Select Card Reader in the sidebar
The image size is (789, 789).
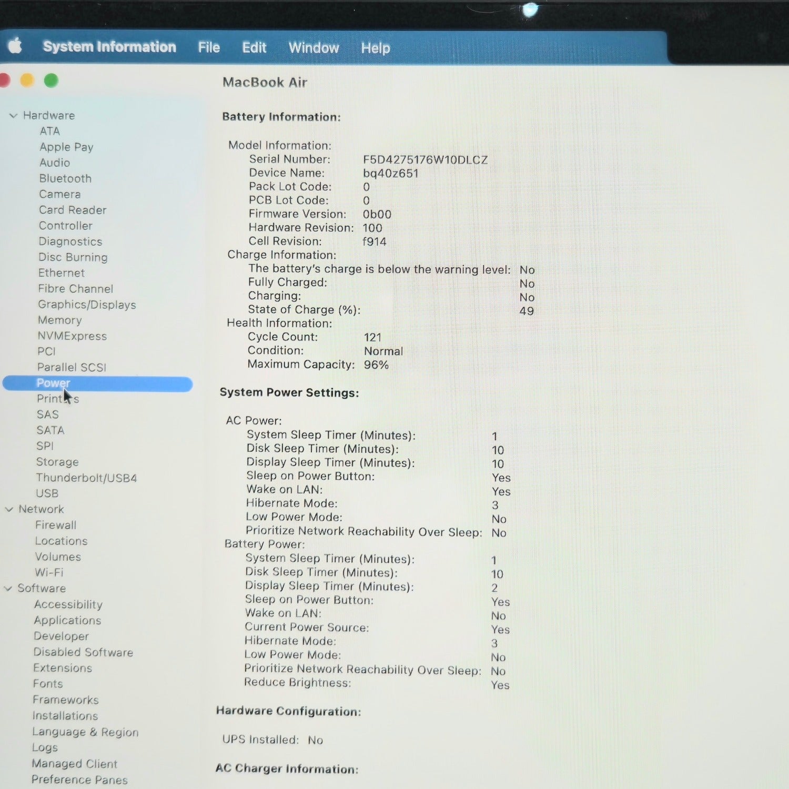coord(73,210)
